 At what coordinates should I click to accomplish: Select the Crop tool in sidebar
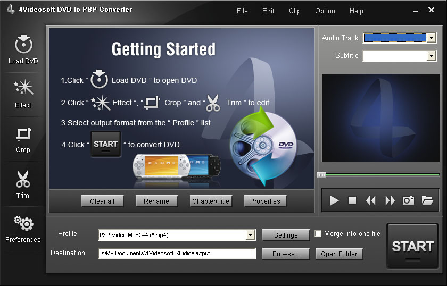(x=23, y=134)
